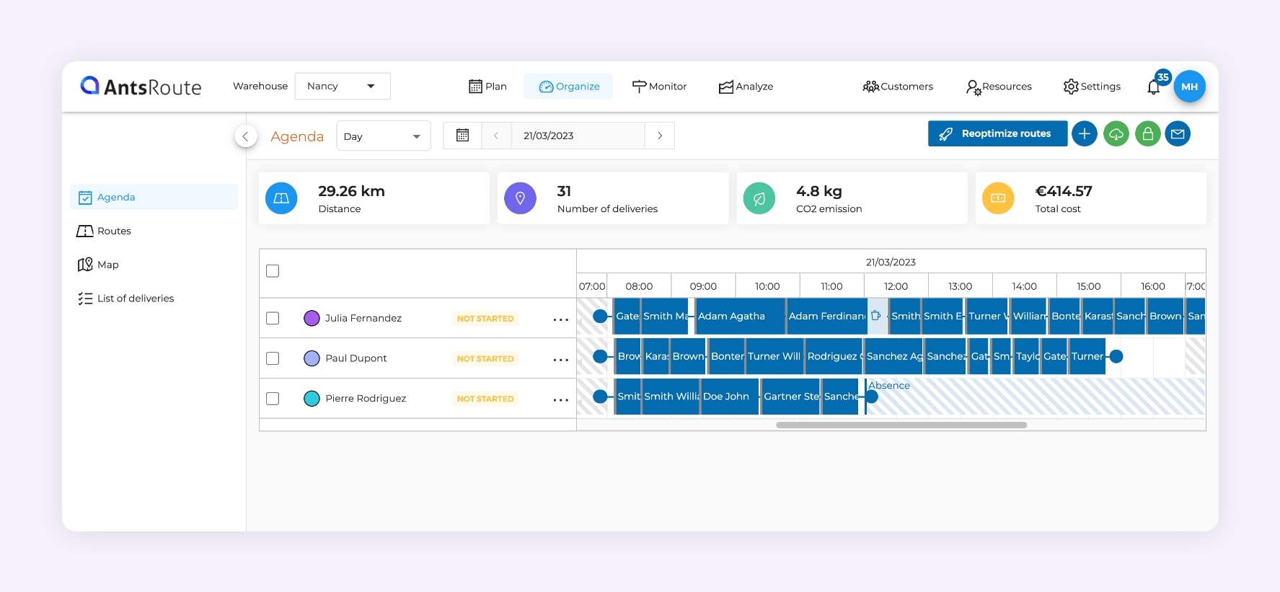This screenshot has height=592, width=1280.
Task: Click the green padlock lock icon
Action: pyautogui.click(x=1147, y=134)
